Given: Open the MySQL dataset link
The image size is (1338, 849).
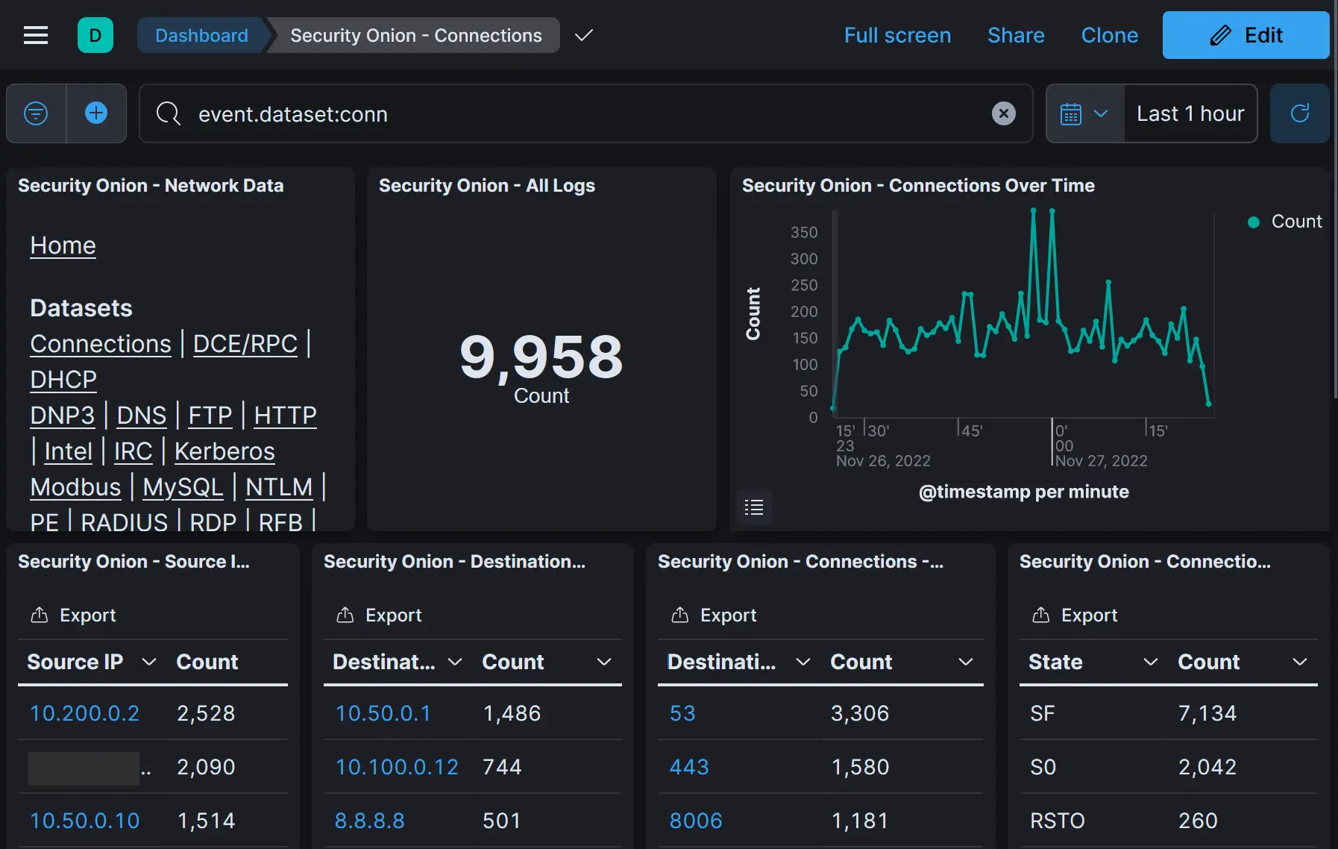Looking at the screenshot, I should click(x=183, y=486).
